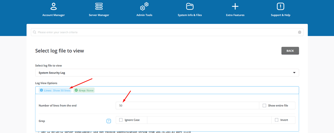Collapse the Log View Options panel bar
Viewport: 334px width, 133px height.
click(195, 90)
